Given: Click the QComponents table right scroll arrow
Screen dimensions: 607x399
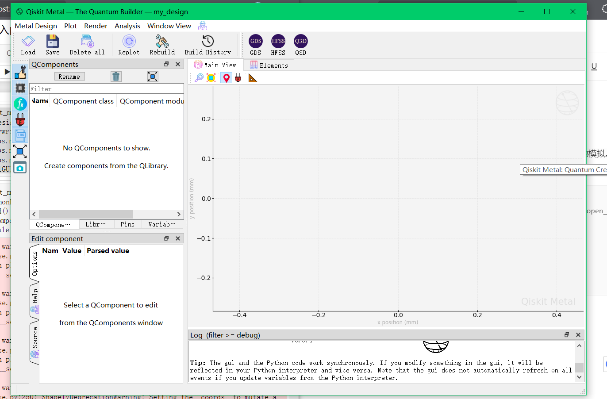Looking at the screenshot, I should 179,214.
